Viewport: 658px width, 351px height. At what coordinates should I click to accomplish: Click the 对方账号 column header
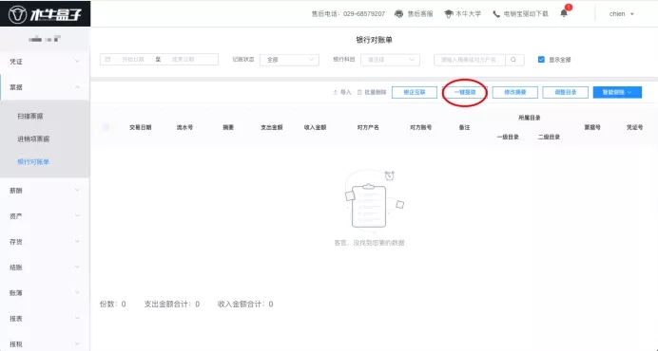421,127
